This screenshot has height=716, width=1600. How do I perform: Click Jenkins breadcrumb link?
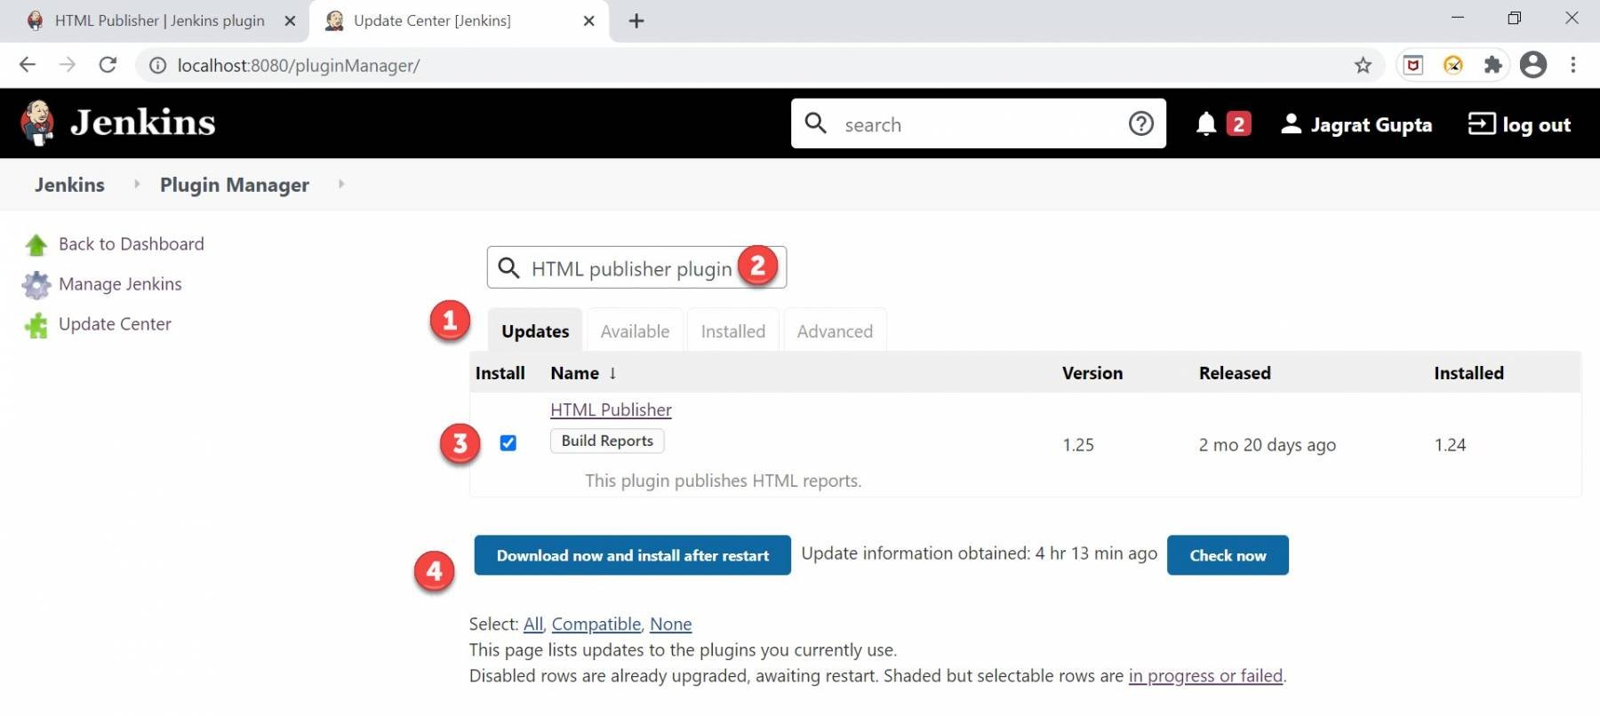[x=69, y=185]
